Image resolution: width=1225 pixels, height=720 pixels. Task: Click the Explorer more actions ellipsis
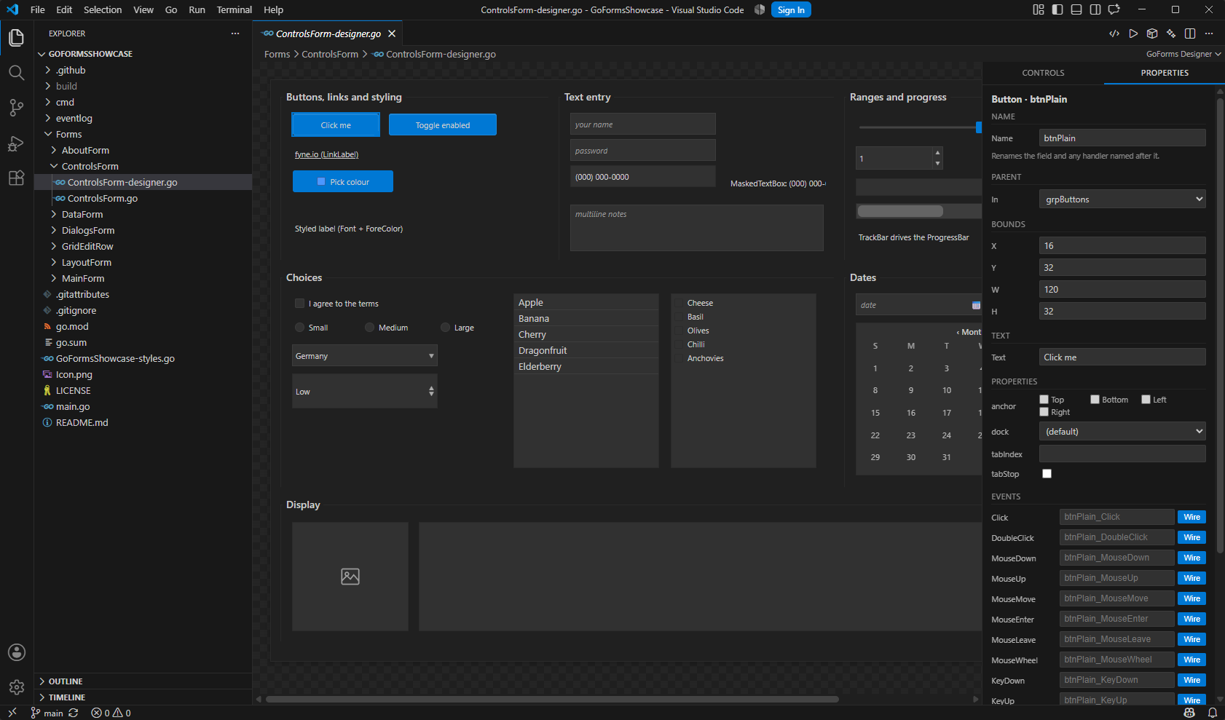coord(235,33)
